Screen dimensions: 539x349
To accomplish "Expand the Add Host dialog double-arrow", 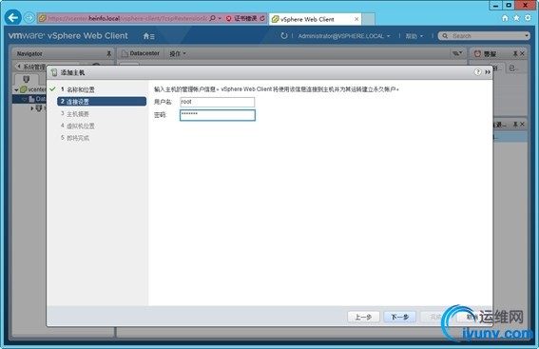I will coord(488,72).
